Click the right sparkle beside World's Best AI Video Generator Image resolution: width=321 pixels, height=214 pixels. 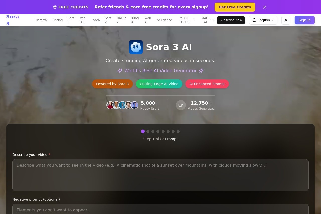click(201, 71)
